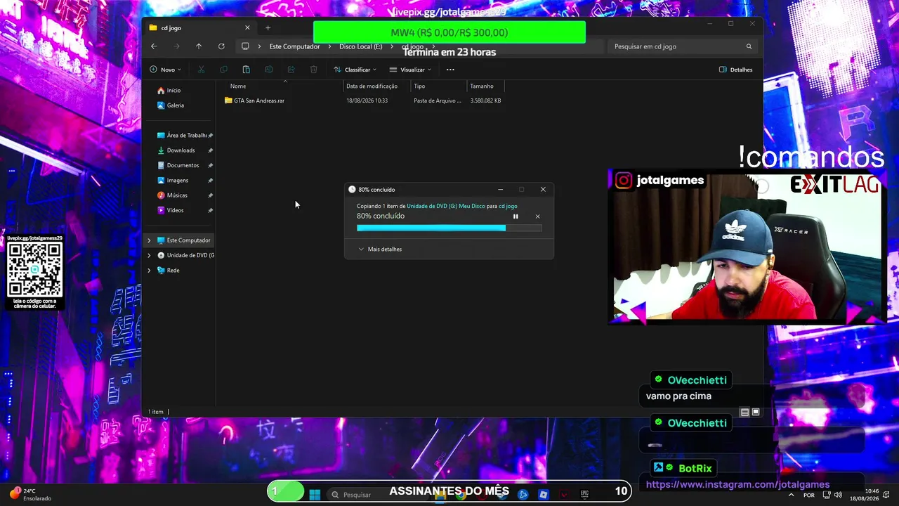Click the monitor icon in the address bar

(245, 46)
